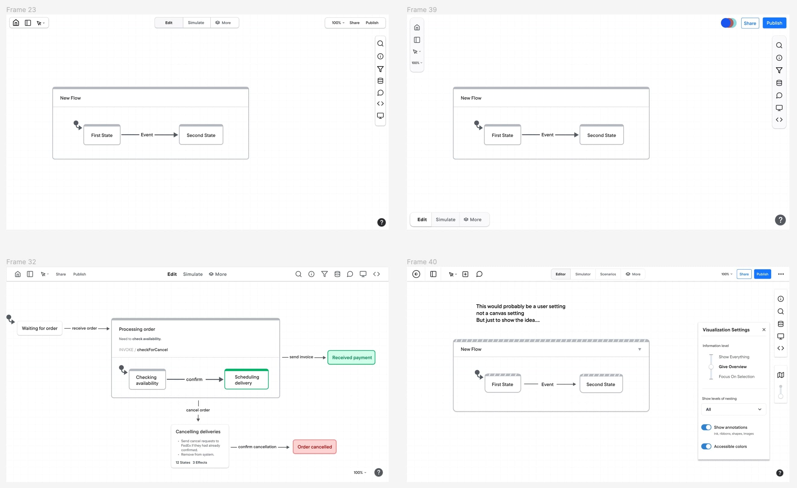The width and height of the screenshot is (797, 488).
Task: Select the Database/layers icon in Frame 39 sidebar
Action: click(x=779, y=81)
